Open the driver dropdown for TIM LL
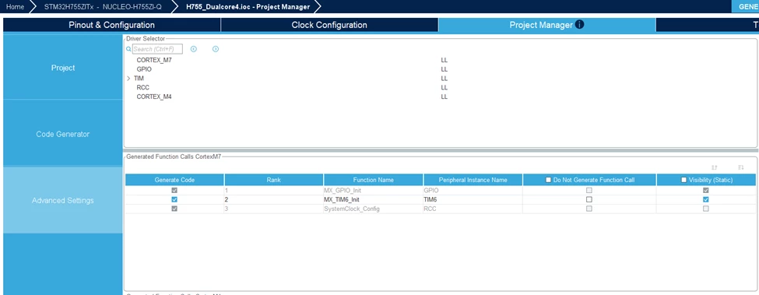759x295 pixels. pyautogui.click(x=444, y=79)
